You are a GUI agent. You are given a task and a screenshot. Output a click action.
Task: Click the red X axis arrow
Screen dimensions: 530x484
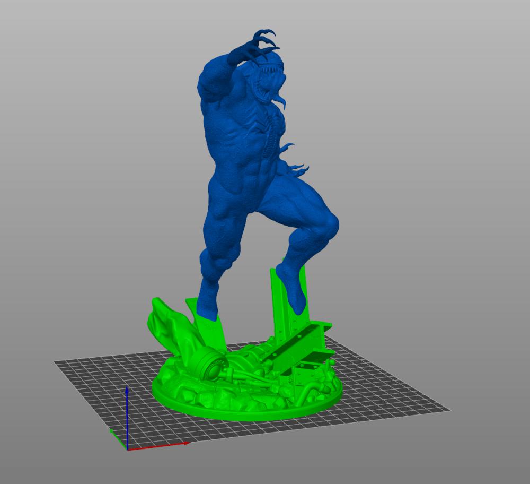[158, 446]
